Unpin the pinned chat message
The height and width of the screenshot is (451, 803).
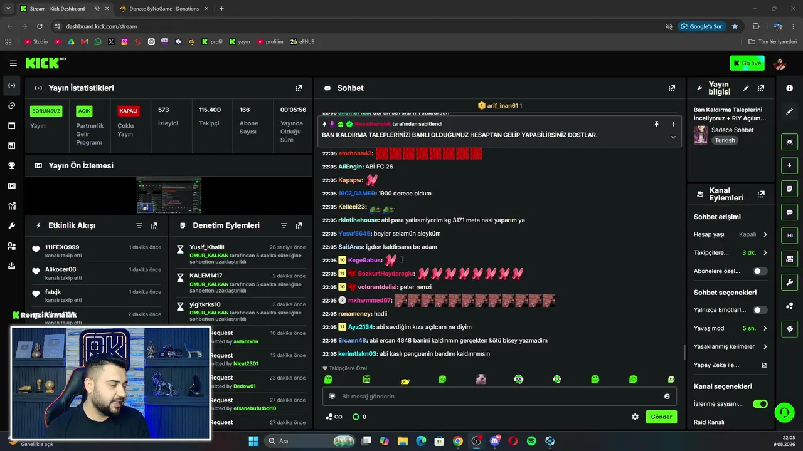pyautogui.click(x=657, y=124)
